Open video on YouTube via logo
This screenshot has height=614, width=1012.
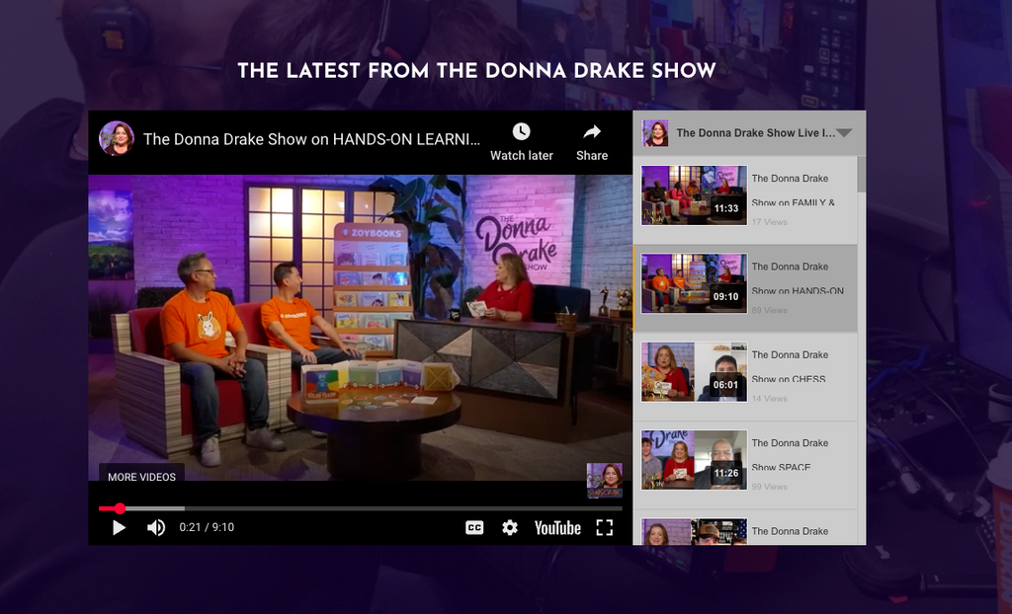[x=557, y=527]
